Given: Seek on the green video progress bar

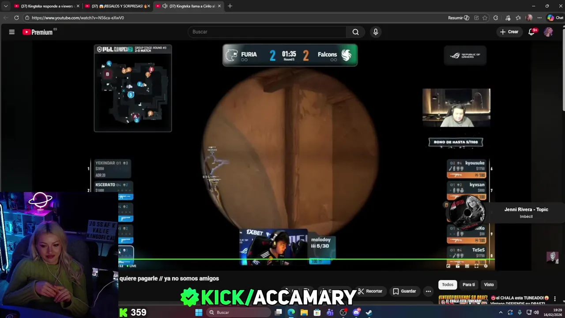Looking at the screenshot, I should click(x=306, y=260).
